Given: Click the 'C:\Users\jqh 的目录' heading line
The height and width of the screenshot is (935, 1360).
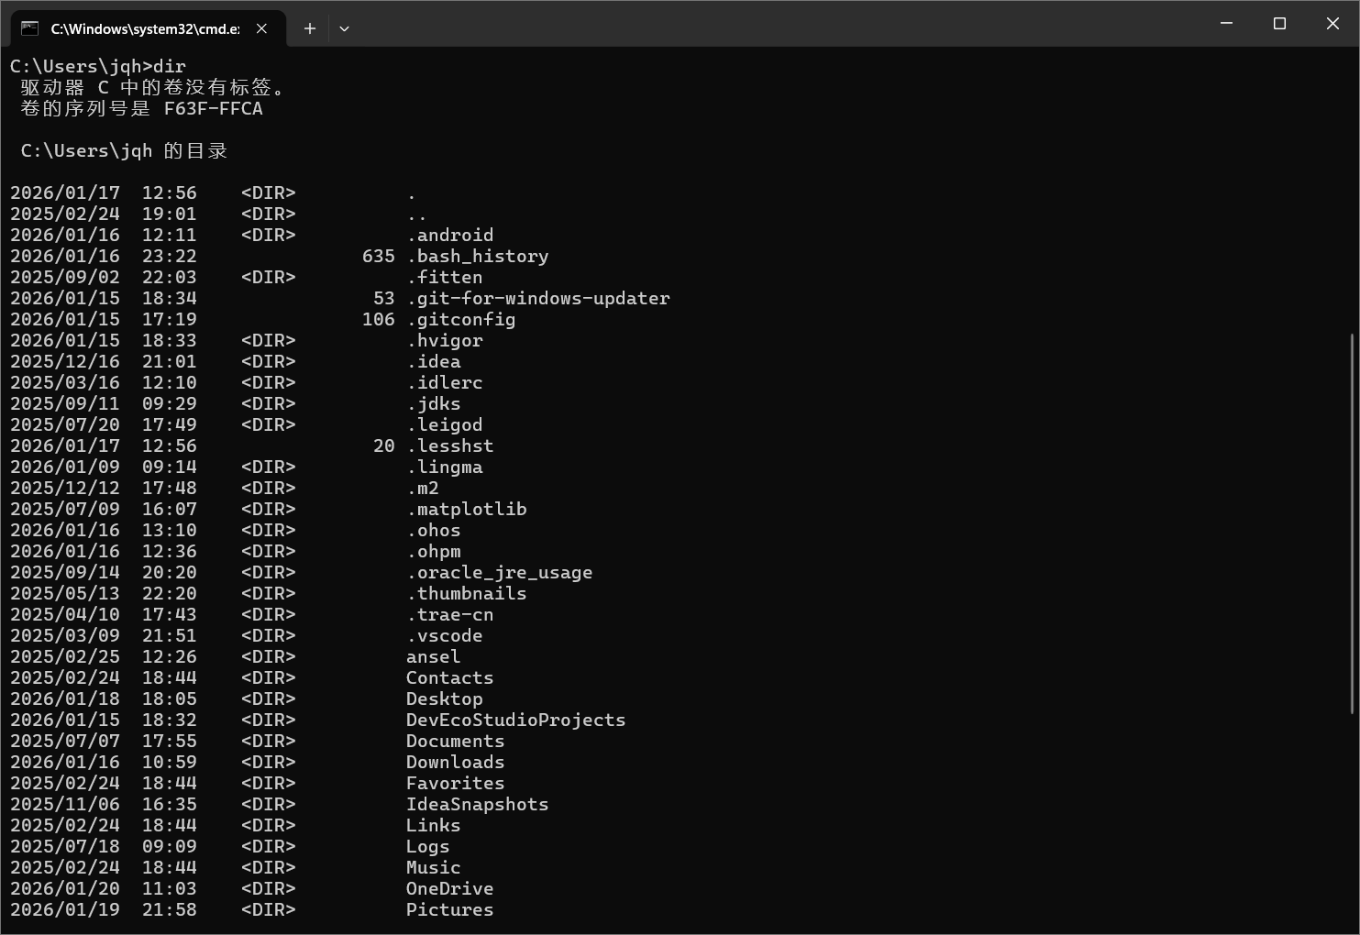Looking at the screenshot, I should click(x=124, y=150).
